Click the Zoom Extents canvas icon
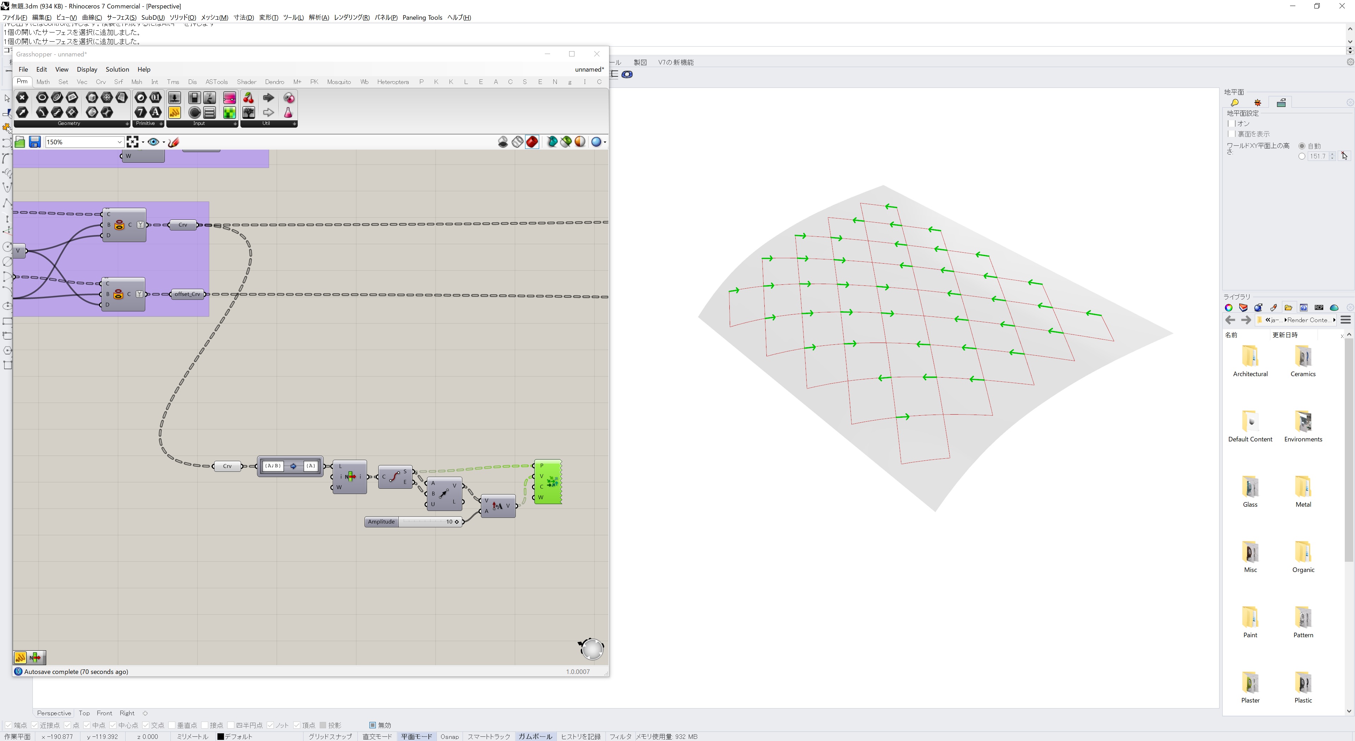Viewport: 1355px width, 741px height. 132,142
